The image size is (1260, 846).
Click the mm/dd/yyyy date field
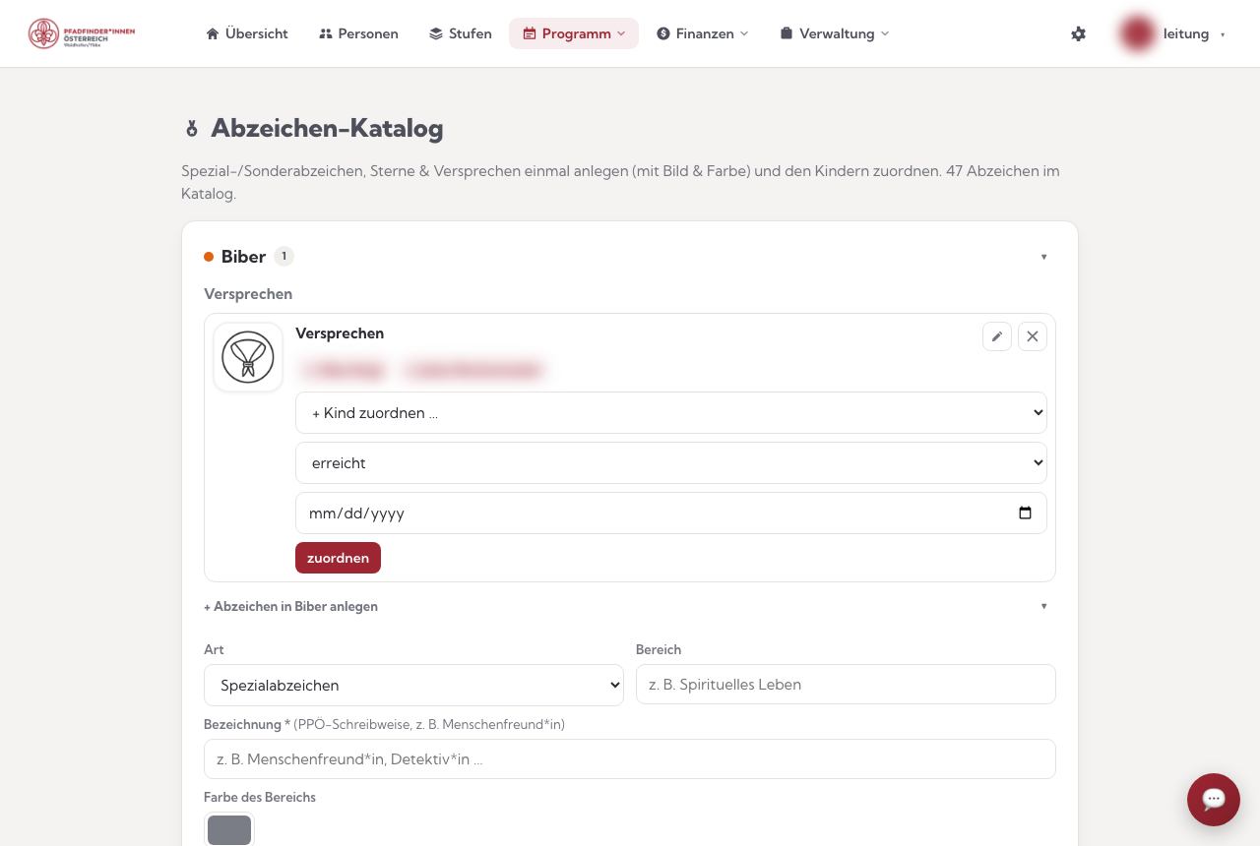671,514
